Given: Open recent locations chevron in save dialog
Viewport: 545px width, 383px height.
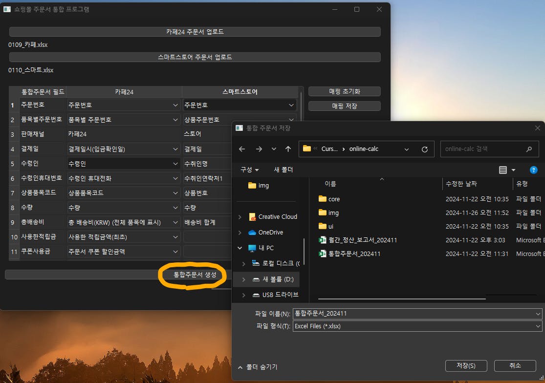Looking at the screenshot, I should 274,149.
